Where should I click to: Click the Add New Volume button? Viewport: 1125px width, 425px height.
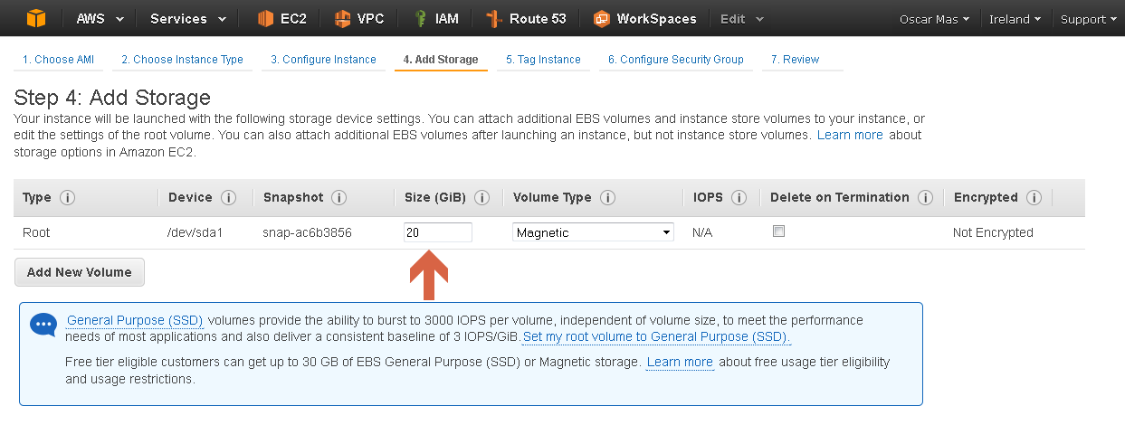point(80,272)
